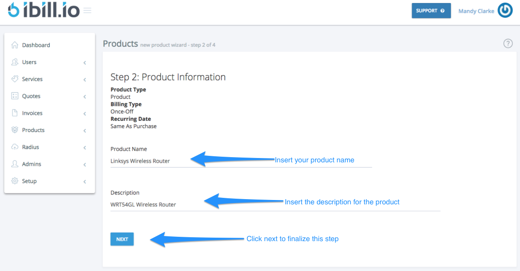Click the Product Type label
This screenshot has width=520, height=271.
click(x=128, y=90)
